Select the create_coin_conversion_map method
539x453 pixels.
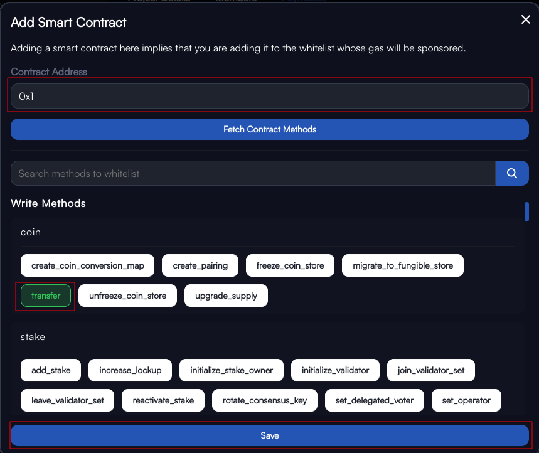coord(88,265)
